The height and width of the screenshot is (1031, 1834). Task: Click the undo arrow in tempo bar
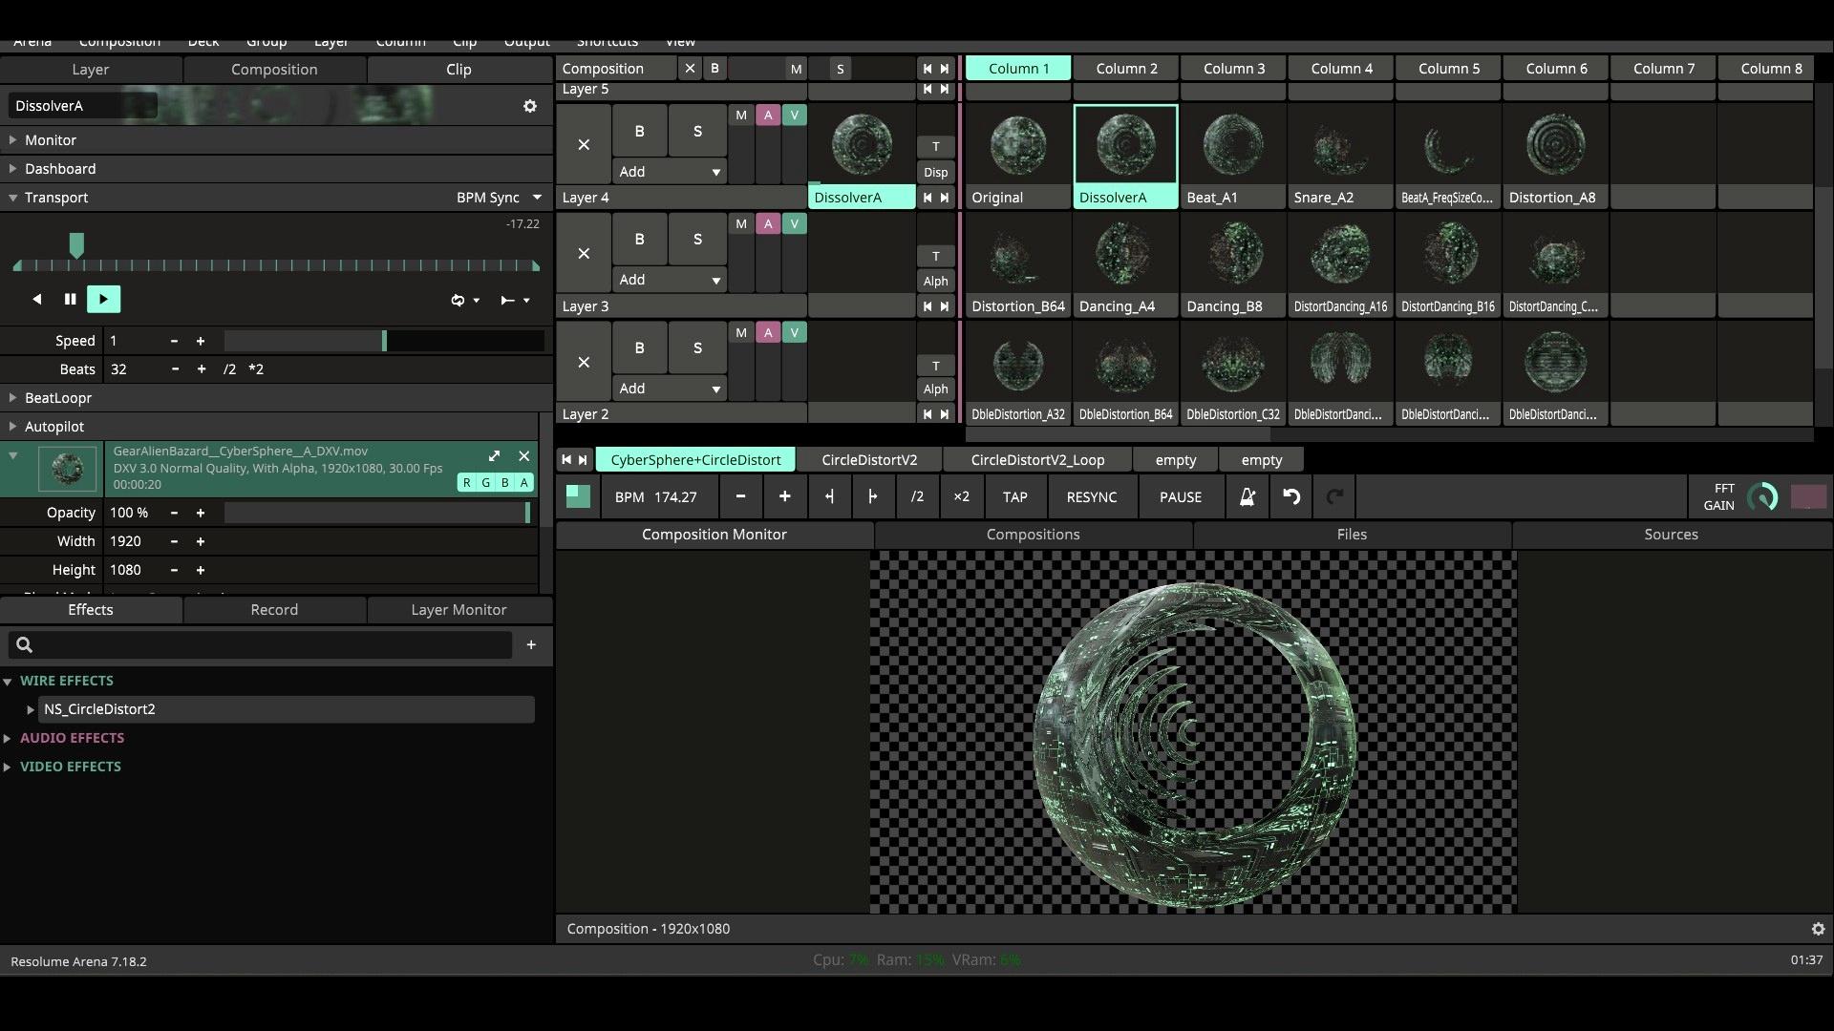[1290, 496]
